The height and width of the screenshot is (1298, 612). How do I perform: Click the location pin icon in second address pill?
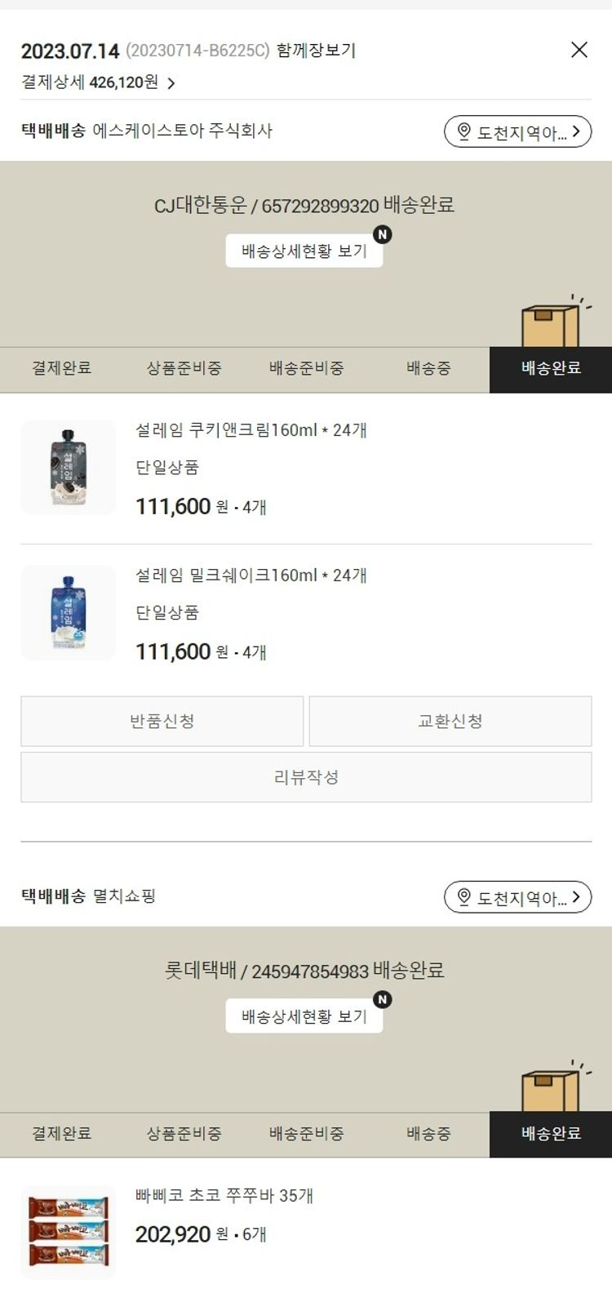(464, 898)
